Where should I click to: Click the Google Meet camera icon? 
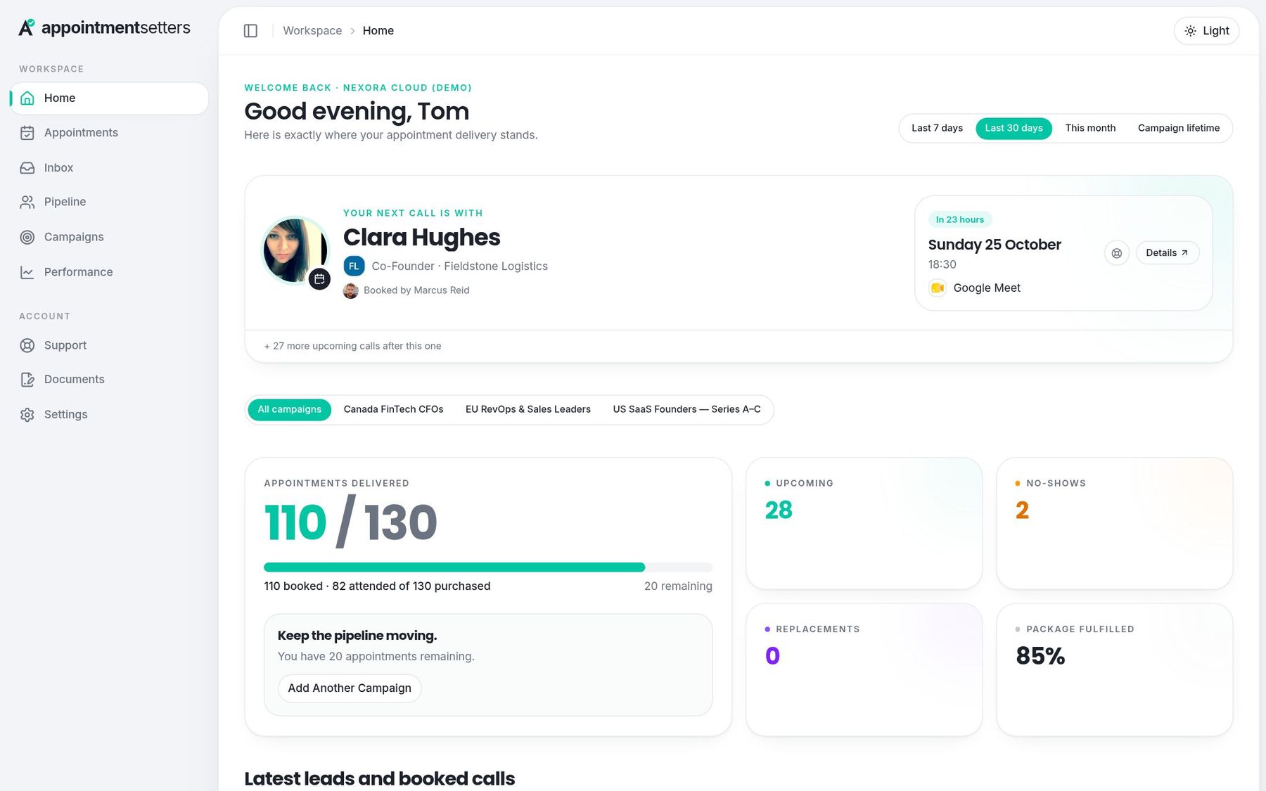(x=938, y=288)
